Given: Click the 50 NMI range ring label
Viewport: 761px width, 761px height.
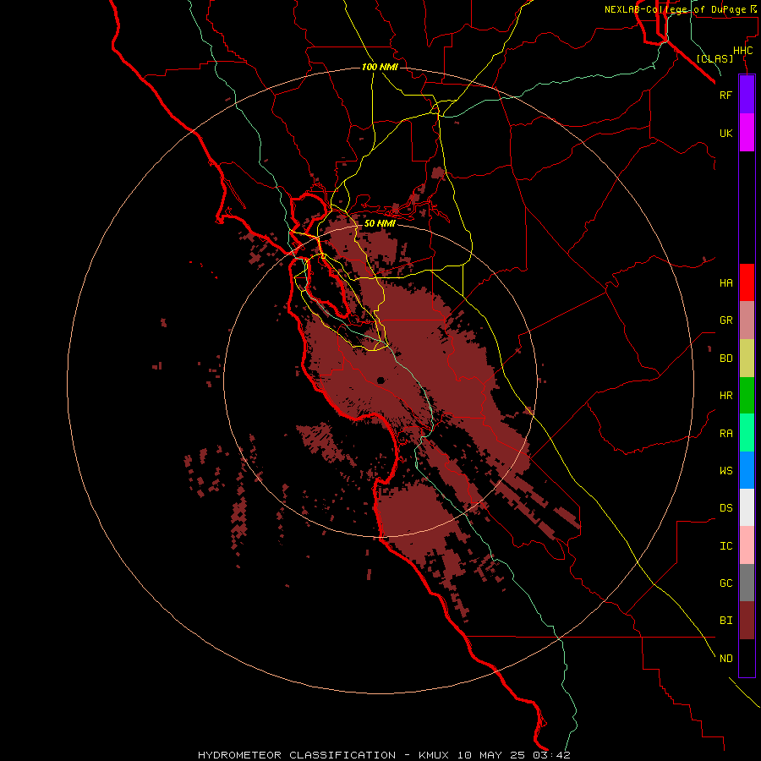Looking at the screenshot, I should 380,223.
